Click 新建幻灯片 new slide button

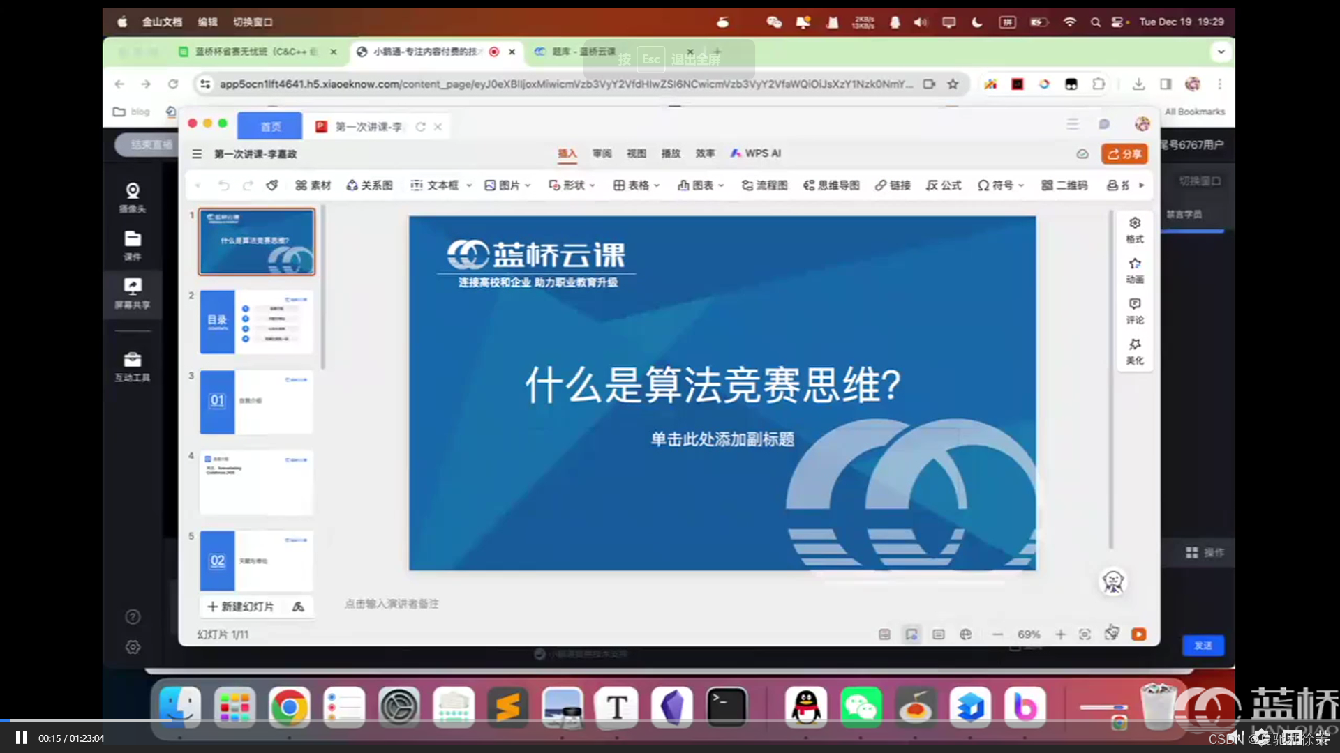[x=241, y=607]
